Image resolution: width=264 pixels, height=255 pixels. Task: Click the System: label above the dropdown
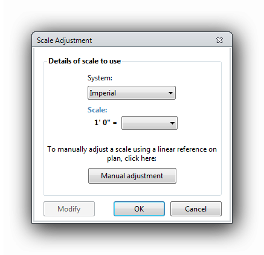point(100,78)
